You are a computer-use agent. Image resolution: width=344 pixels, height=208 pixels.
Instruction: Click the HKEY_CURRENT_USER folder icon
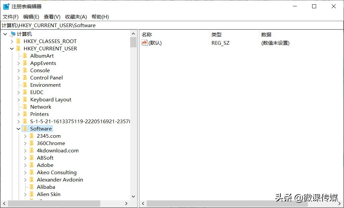[x=19, y=48]
